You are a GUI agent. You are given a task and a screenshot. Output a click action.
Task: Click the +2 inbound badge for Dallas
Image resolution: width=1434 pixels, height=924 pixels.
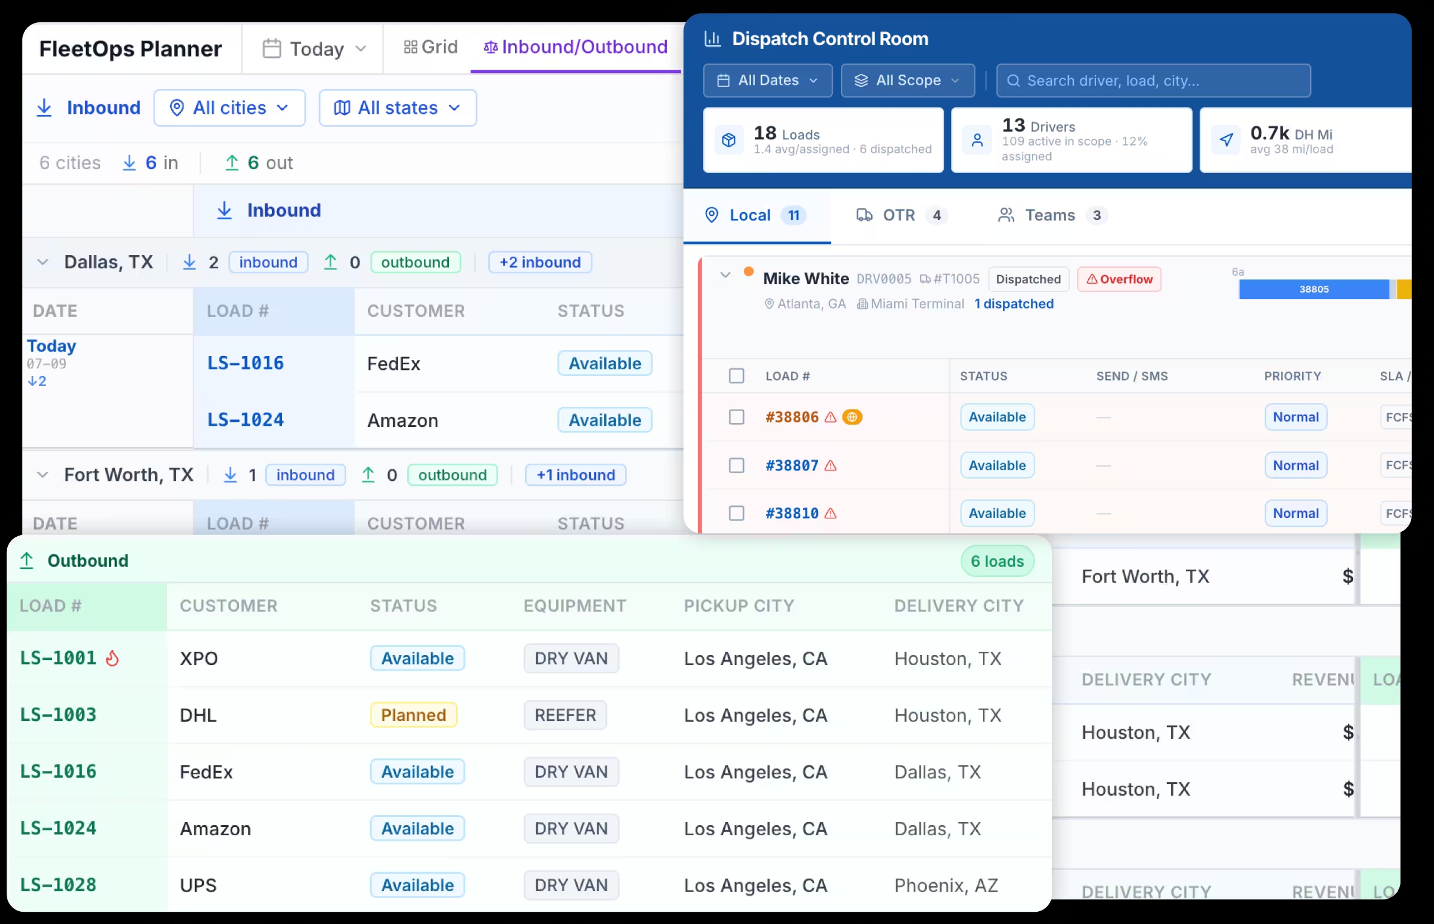coord(540,262)
